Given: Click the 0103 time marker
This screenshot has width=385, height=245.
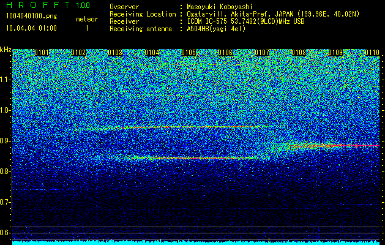Looking at the screenshot, I should tap(116, 53).
